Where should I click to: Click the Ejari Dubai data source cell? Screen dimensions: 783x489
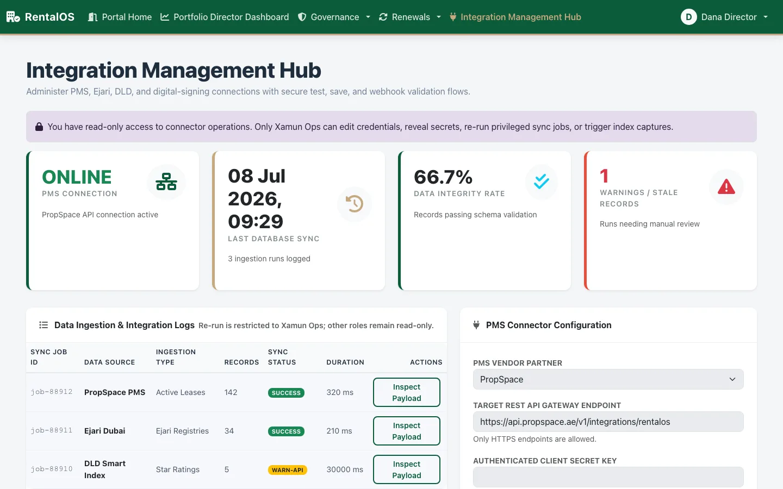coord(104,431)
